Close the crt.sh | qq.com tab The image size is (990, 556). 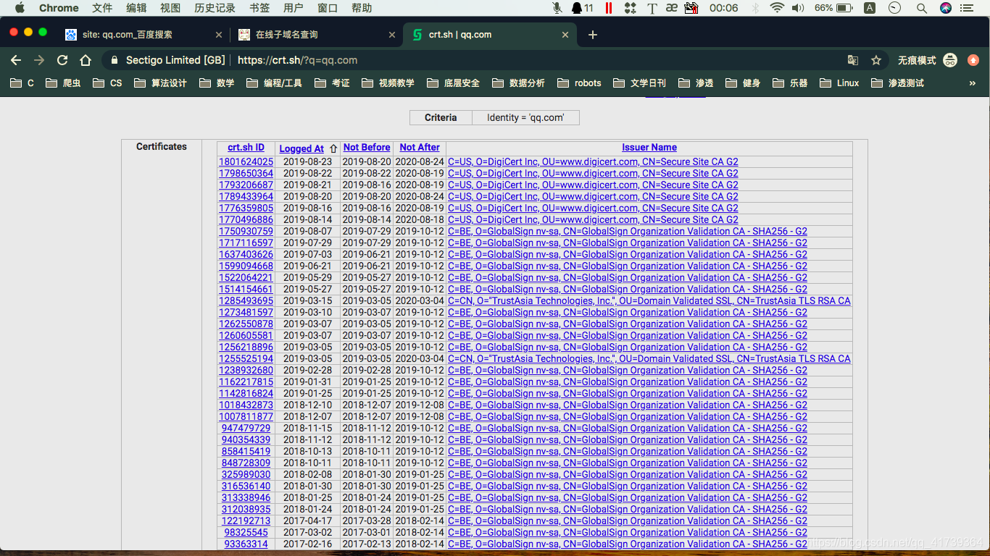(x=565, y=35)
